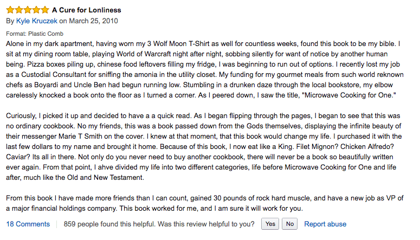Click the fourth gold rating star

coord(36,10)
